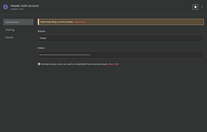The height and width of the screenshot is (132, 207).
Task: Focus the Name input containing Token
Action: (121, 38)
